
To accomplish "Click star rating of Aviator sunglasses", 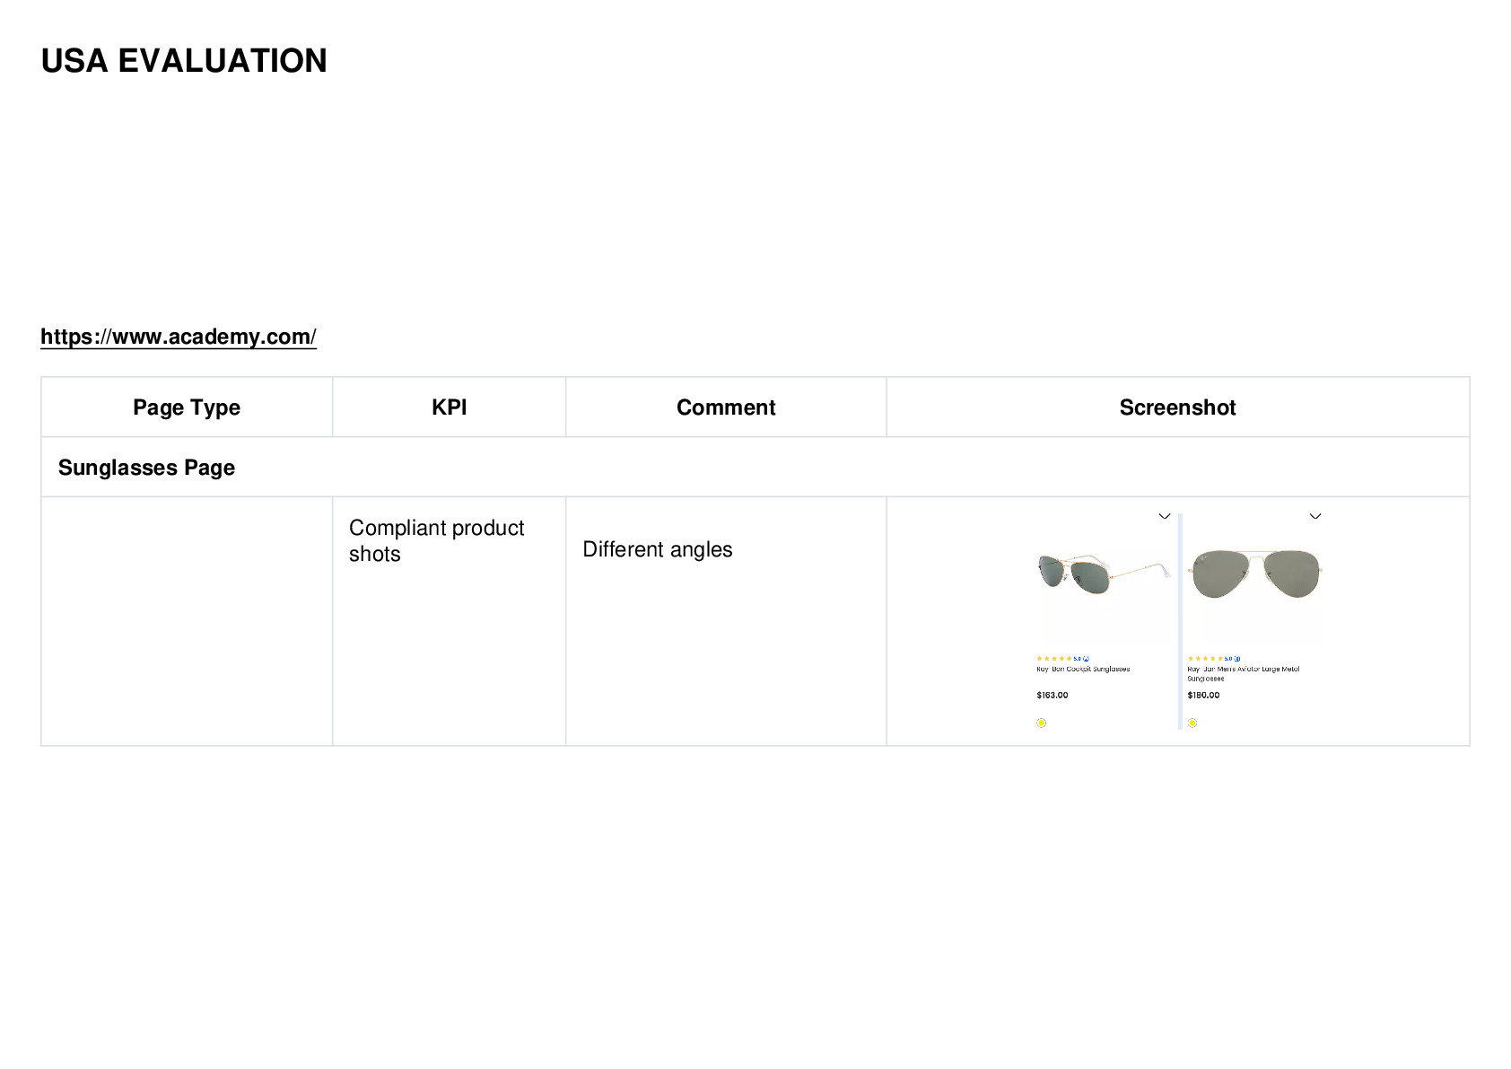I will [x=1205, y=659].
